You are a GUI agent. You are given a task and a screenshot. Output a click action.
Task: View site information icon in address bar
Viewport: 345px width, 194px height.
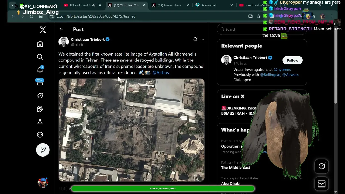click(x=52, y=16)
